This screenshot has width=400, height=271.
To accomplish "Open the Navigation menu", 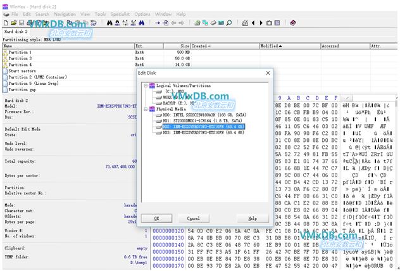I will click(65, 15).
